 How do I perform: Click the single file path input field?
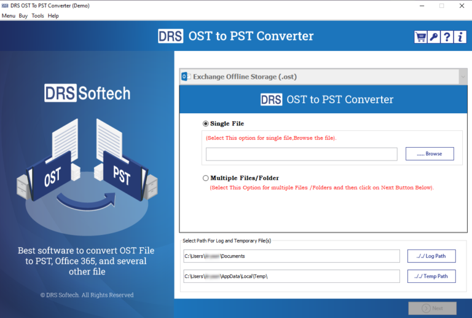point(301,154)
